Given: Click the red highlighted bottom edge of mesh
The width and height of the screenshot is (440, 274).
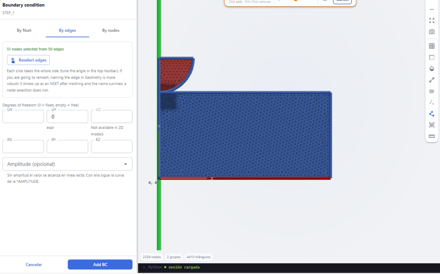Looking at the screenshot, I should (x=245, y=178).
